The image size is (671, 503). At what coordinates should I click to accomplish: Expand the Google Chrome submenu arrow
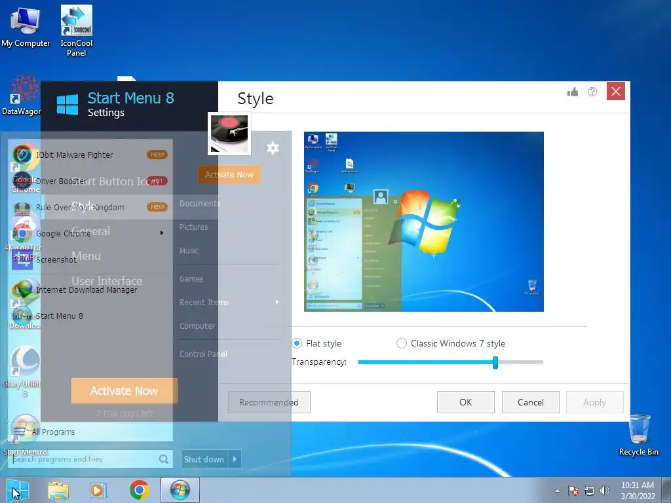pyautogui.click(x=162, y=233)
